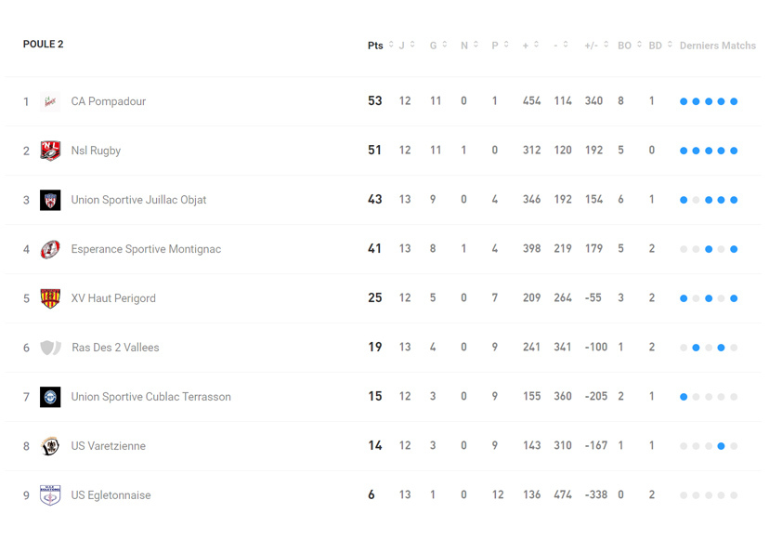Viewport: 782px width, 553px height.
Task: Click the Esperance Sportive Montignac logo
Action: pyautogui.click(x=50, y=249)
